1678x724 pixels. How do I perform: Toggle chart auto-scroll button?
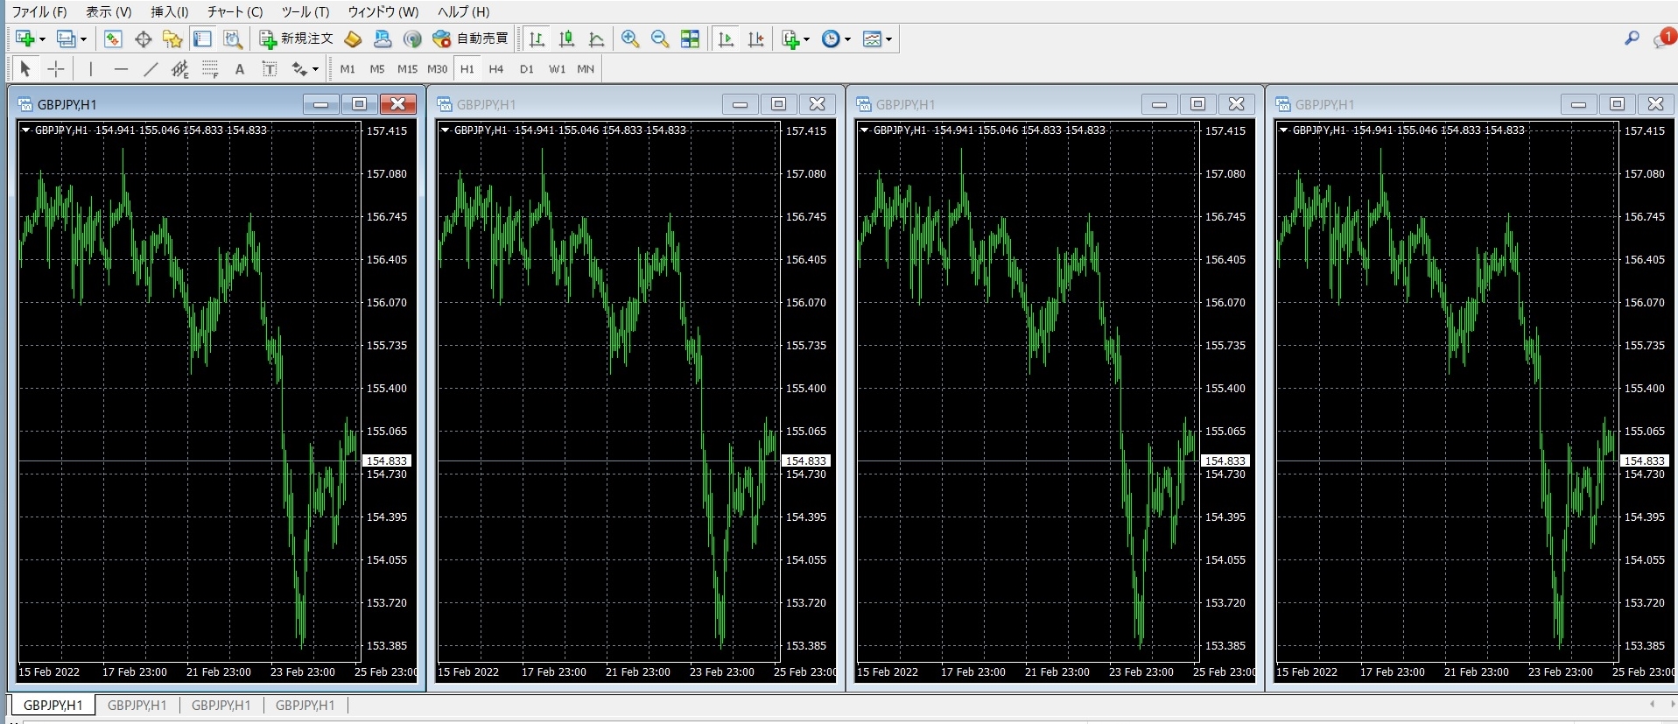point(726,39)
